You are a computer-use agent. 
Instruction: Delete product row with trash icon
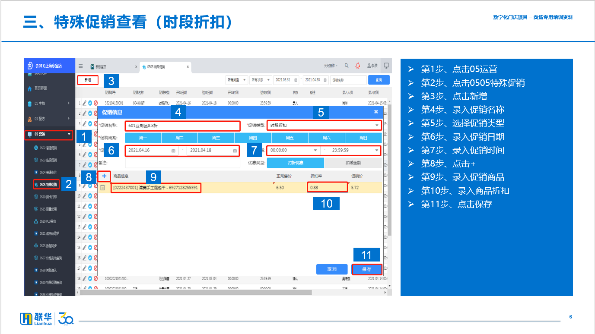click(x=102, y=188)
